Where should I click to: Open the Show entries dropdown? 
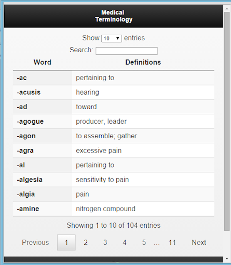click(112, 38)
